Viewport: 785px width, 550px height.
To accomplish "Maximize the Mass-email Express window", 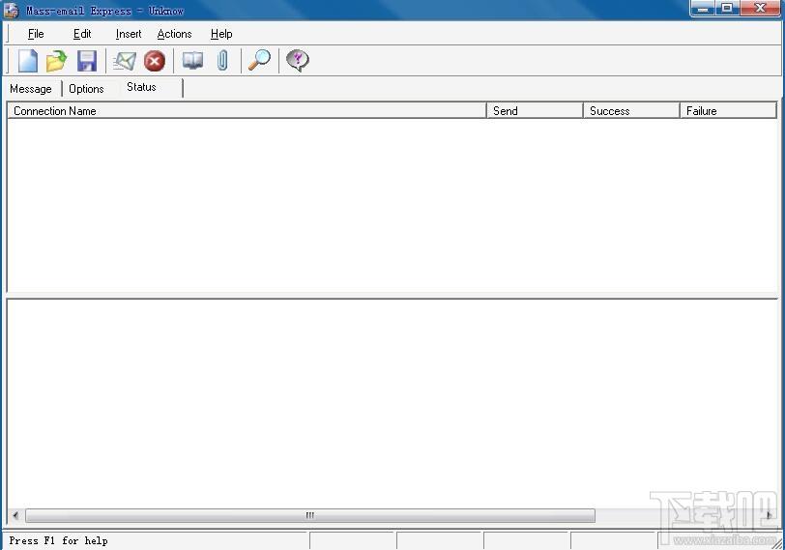I will [x=727, y=9].
